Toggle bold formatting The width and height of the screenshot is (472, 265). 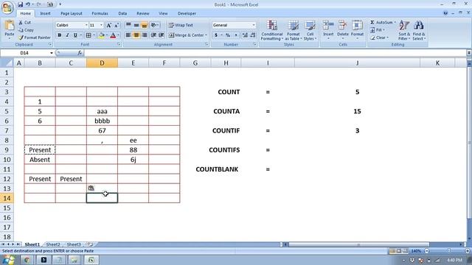tap(59, 35)
